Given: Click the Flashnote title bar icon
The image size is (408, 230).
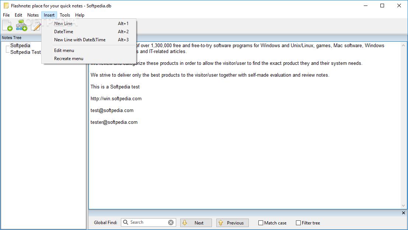Looking at the screenshot, I should tap(6, 6).
